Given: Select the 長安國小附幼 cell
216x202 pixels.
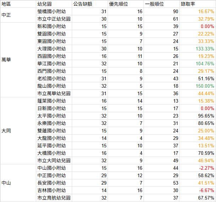Looking at the screenshot, I should click(54, 183).
